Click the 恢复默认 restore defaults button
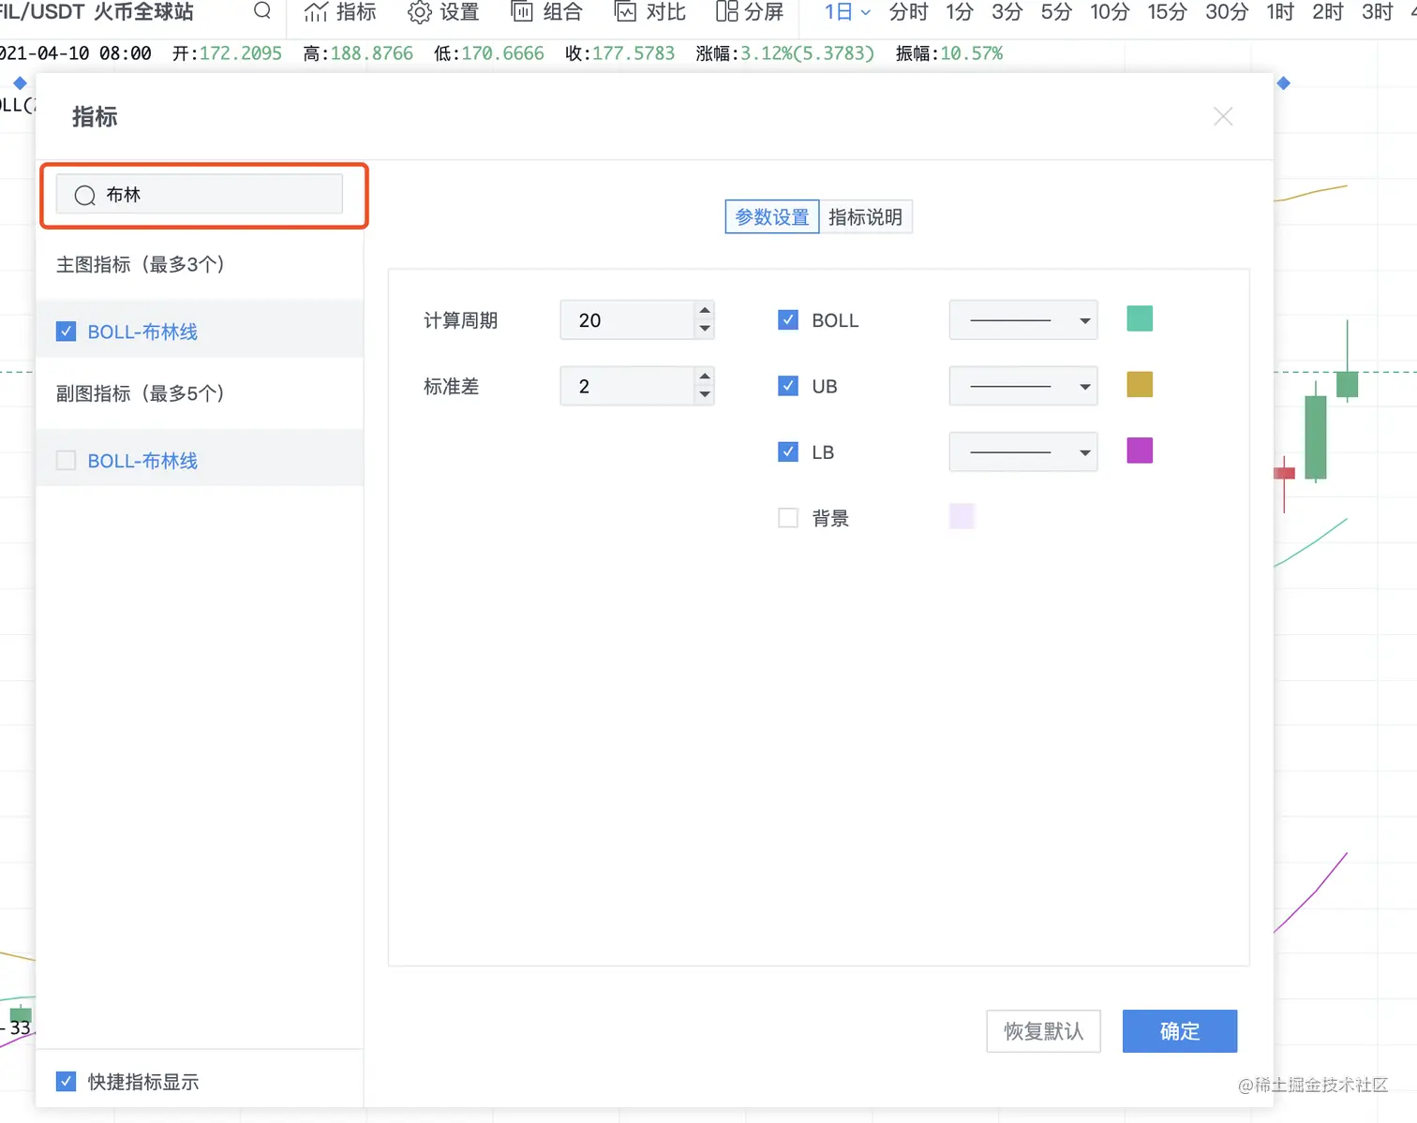 pos(1043,1031)
